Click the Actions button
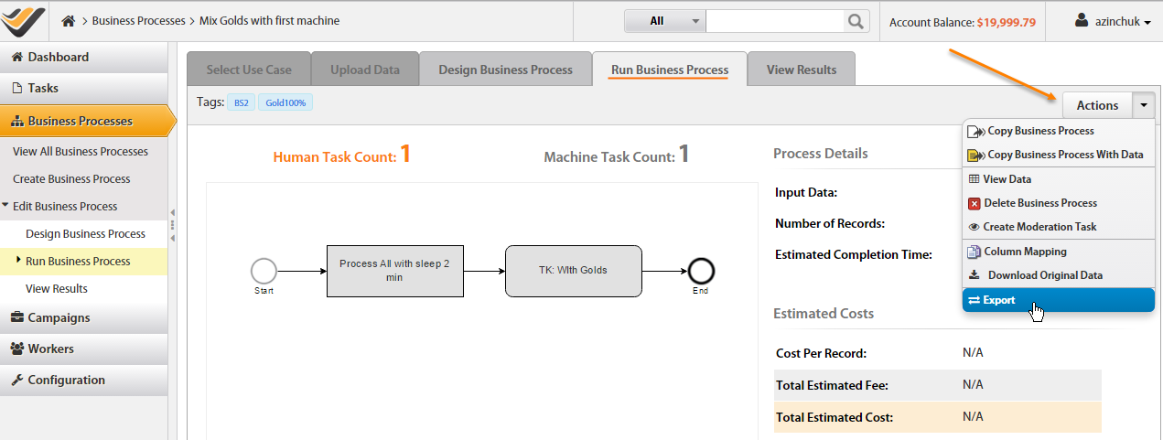Screen dimensions: 1163x440 click(x=1097, y=105)
